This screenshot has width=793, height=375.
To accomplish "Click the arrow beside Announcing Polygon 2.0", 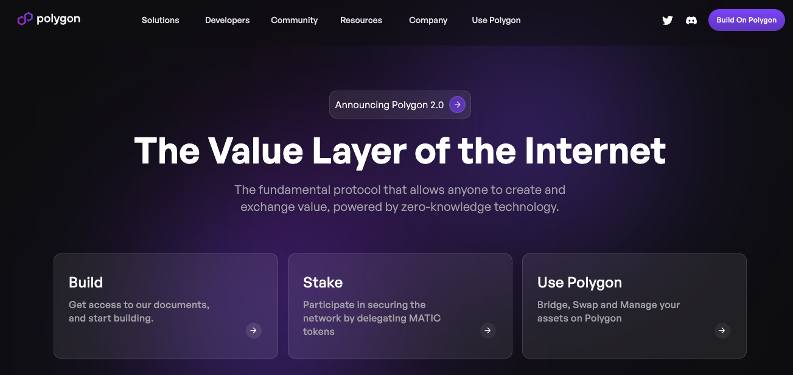I will click(x=457, y=105).
